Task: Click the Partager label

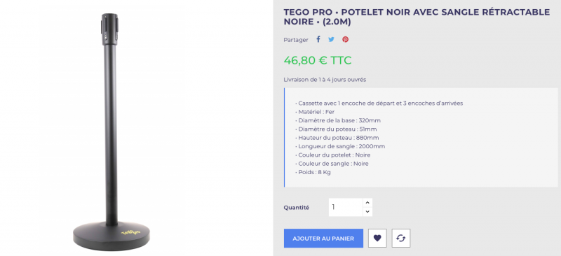Action: point(296,40)
